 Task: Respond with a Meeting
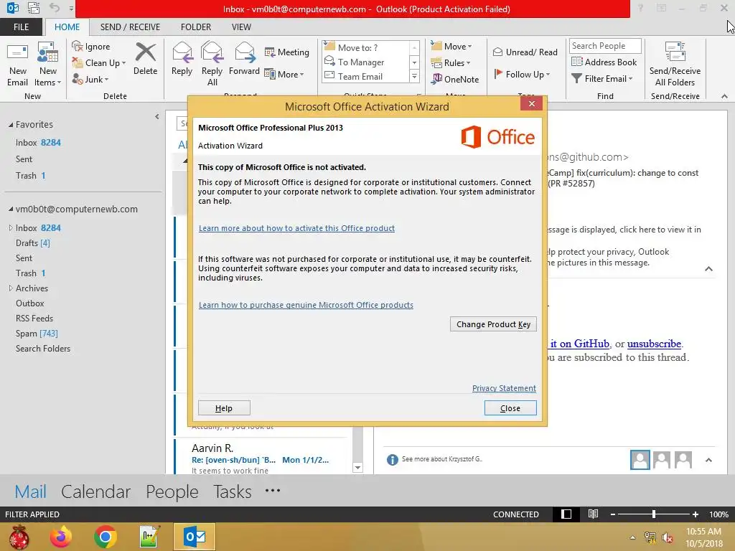[x=287, y=52]
